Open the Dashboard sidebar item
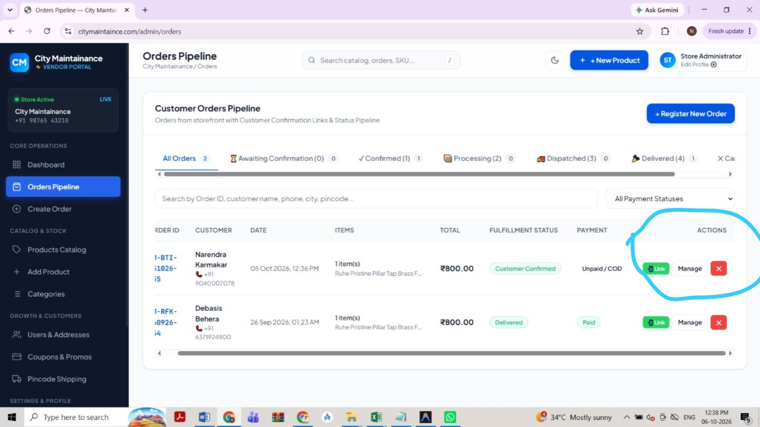Screen dimensions: 760x427 pyautogui.click(x=63, y=165)
